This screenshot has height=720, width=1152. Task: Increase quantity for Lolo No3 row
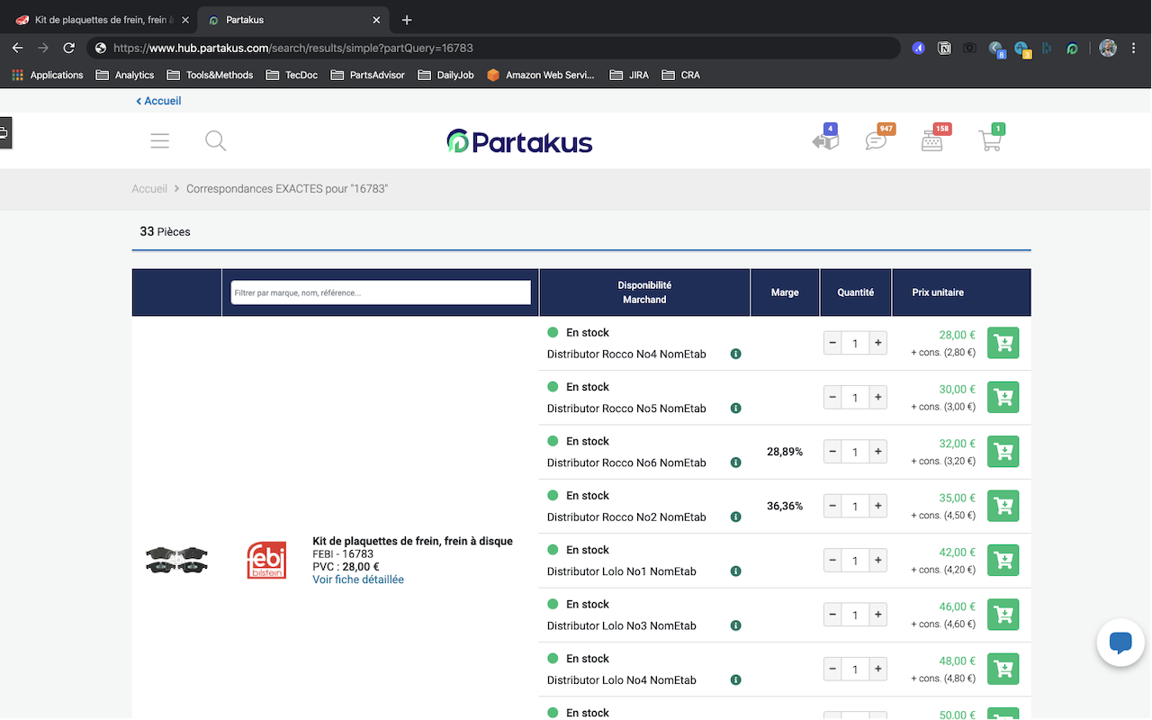coord(877,615)
